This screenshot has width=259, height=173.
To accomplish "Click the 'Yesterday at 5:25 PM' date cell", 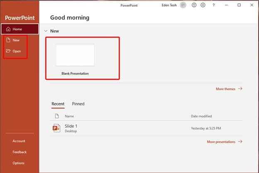I will click(206, 128).
